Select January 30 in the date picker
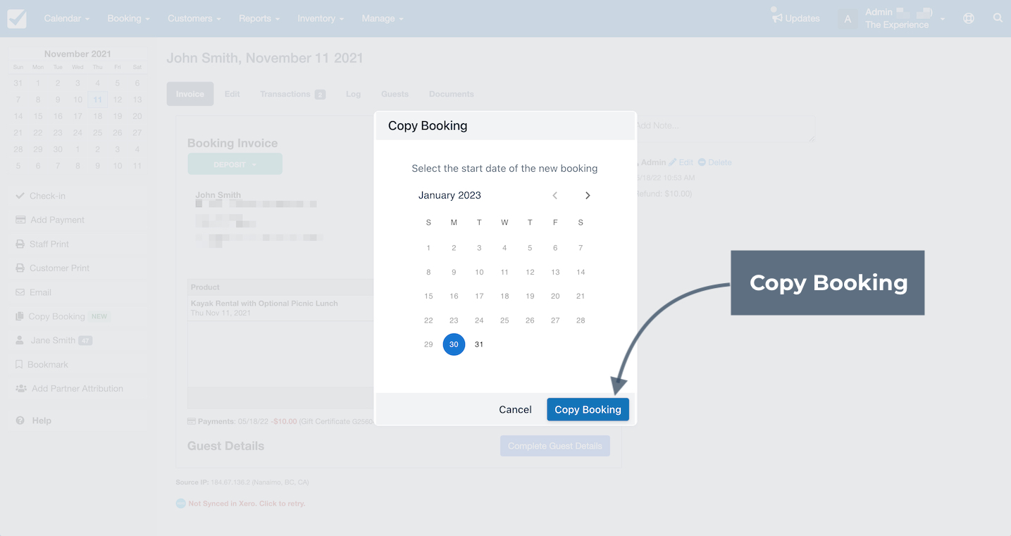The width and height of the screenshot is (1011, 536). tap(454, 344)
